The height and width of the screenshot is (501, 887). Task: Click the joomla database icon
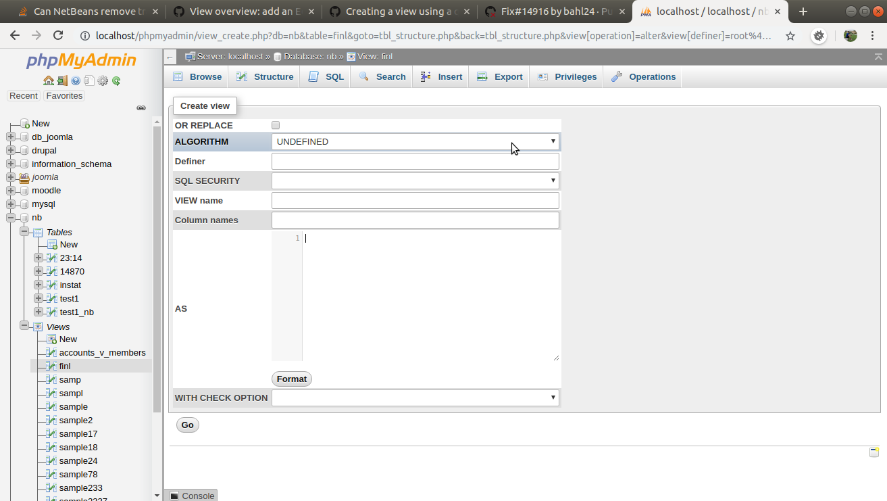pos(24,177)
